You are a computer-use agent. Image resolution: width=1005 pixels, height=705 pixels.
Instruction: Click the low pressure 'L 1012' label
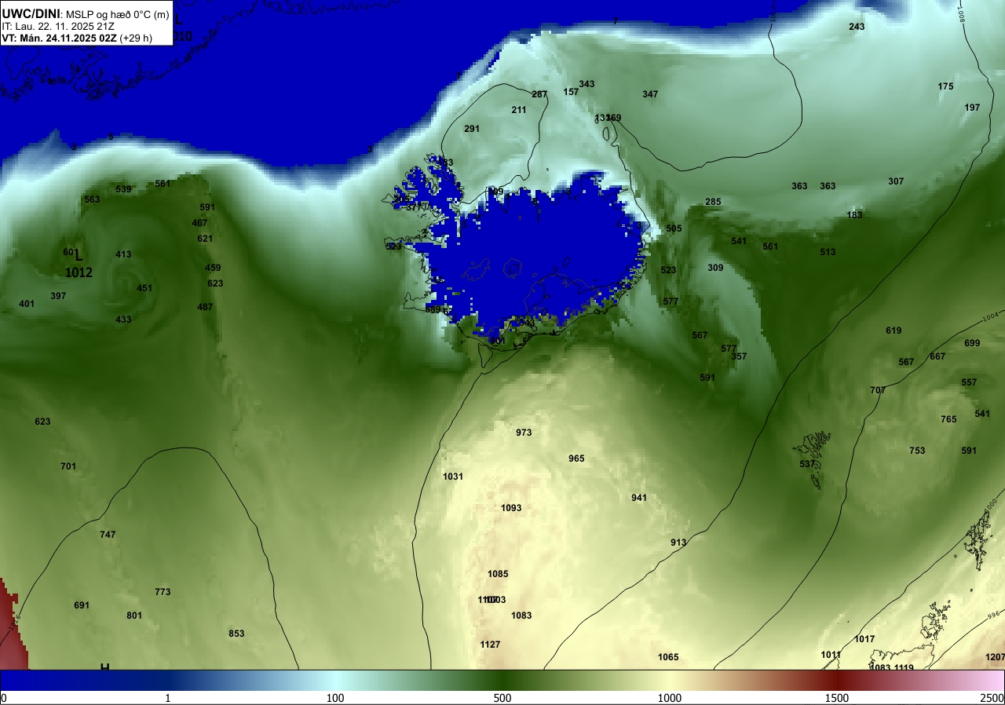pos(79,264)
